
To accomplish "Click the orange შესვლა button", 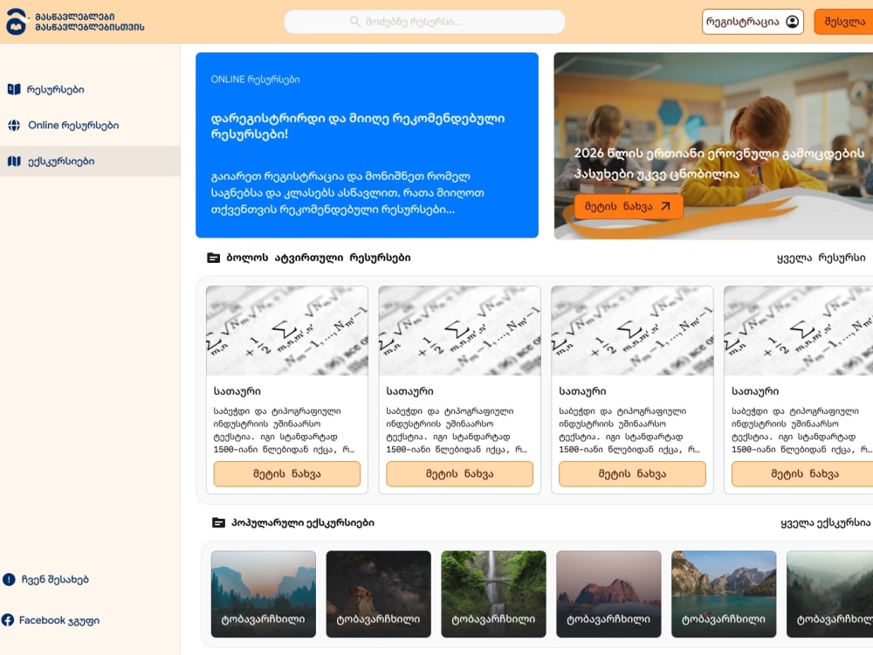I will pos(844,22).
